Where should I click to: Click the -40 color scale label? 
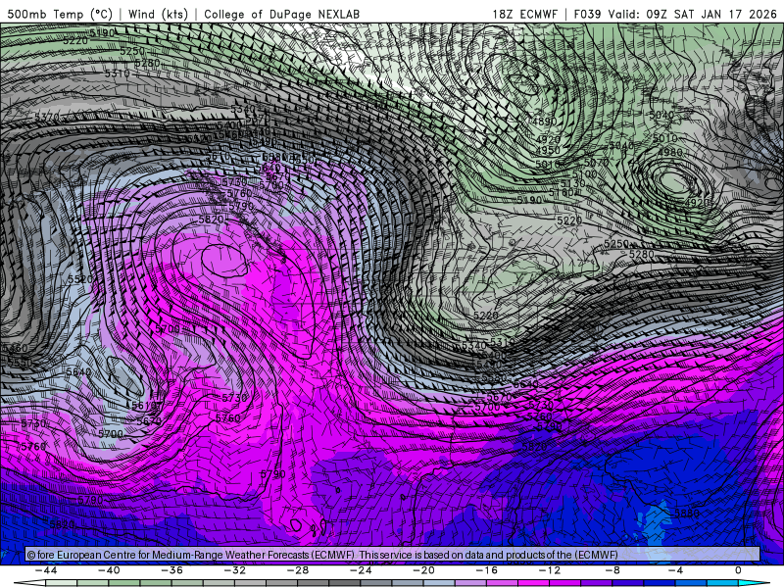109,570
